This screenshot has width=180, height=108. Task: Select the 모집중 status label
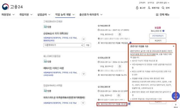[x=158, y=28]
